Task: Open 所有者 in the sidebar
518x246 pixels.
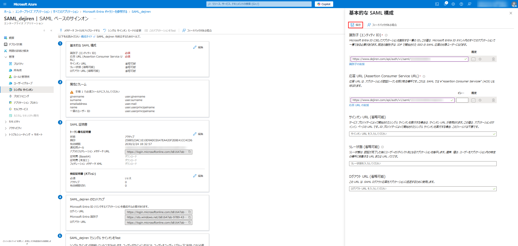Action: [x=18, y=70]
